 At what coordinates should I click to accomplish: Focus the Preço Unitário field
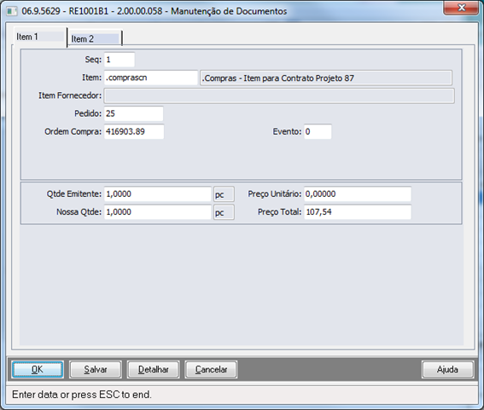pyautogui.click(x=358, y=194)
